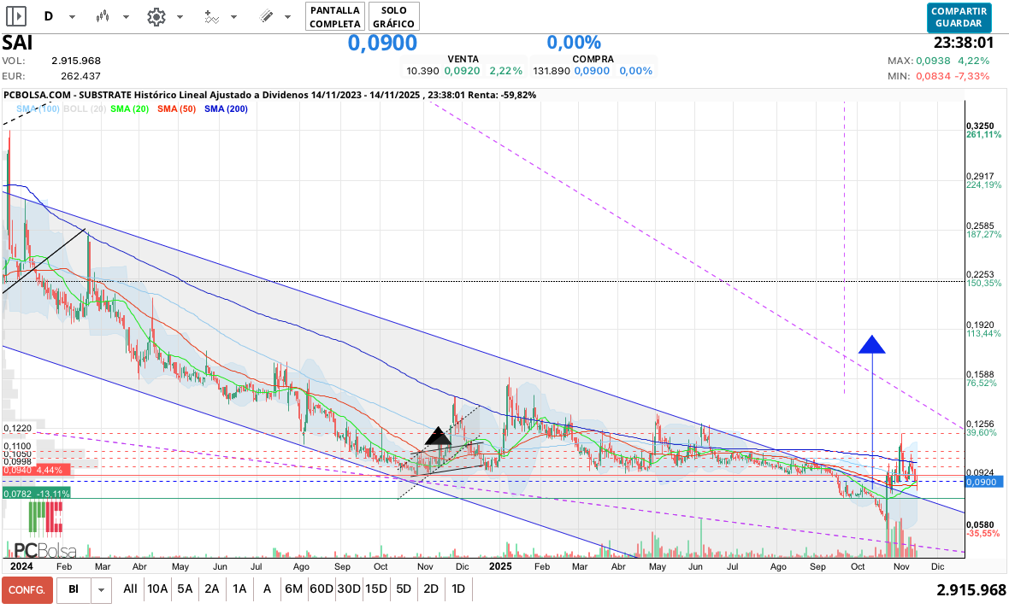Toggle SMA (200) indicator in legend
This screenshot has height=609, width=1009.
click(226, 109)
